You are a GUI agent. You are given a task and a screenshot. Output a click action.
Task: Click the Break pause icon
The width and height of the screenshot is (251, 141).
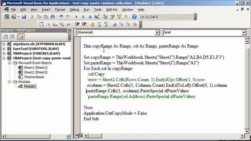pyautogui.click(x=83, y=16)
